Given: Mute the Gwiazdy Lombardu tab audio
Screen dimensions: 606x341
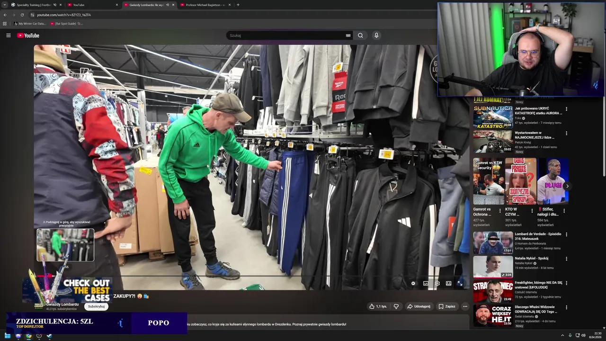Looking at the screenshot, I should tap(167, 5).
